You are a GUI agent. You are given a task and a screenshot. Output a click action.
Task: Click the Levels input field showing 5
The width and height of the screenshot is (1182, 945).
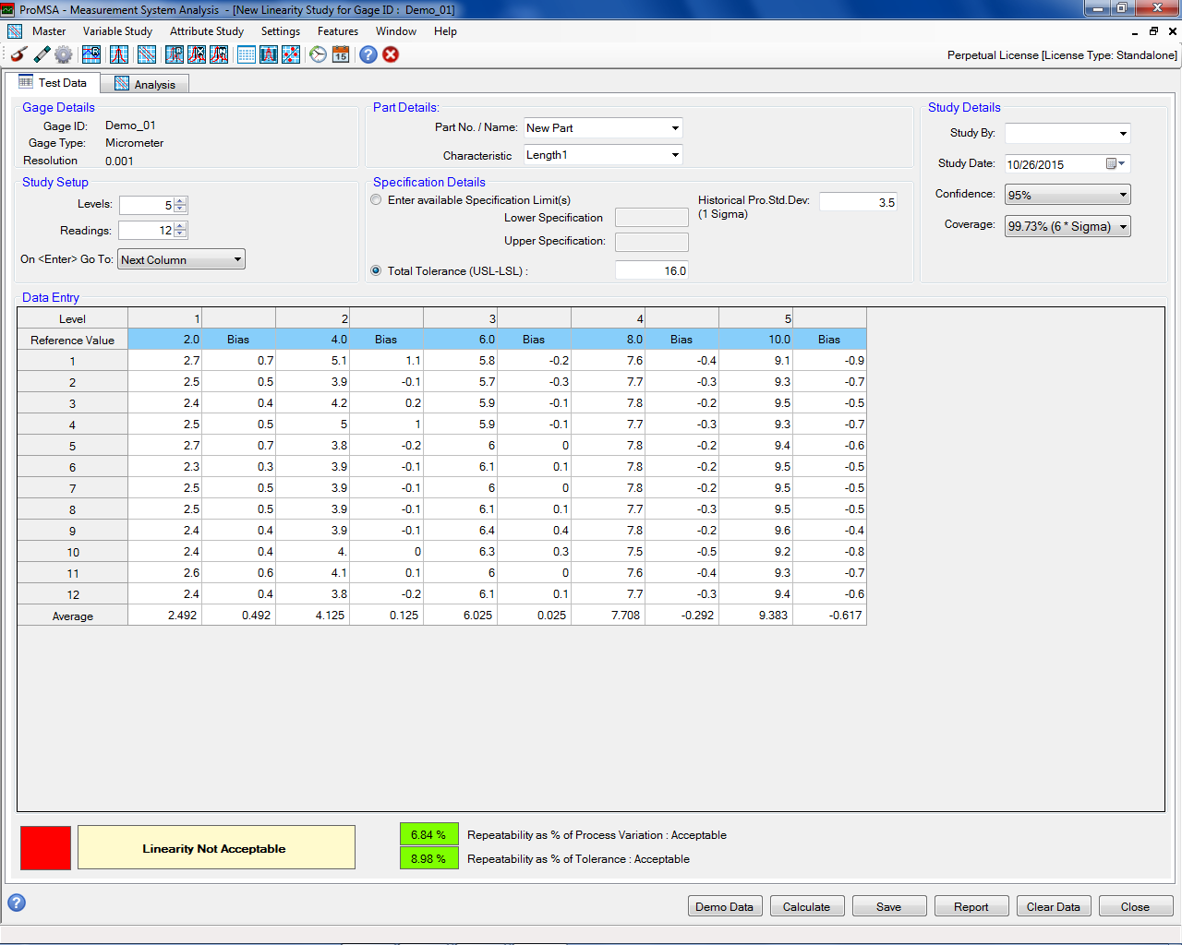point(147,205)
